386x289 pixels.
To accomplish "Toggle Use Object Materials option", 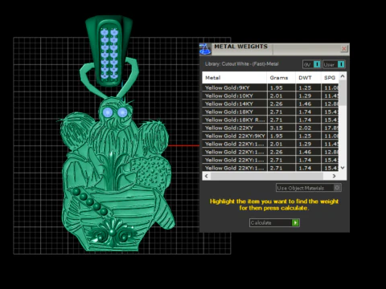I will (309, 188).
